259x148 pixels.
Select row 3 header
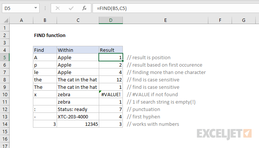point(4,43)
